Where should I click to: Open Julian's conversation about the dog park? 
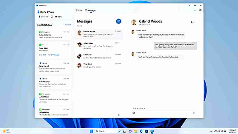coord(99,46)
